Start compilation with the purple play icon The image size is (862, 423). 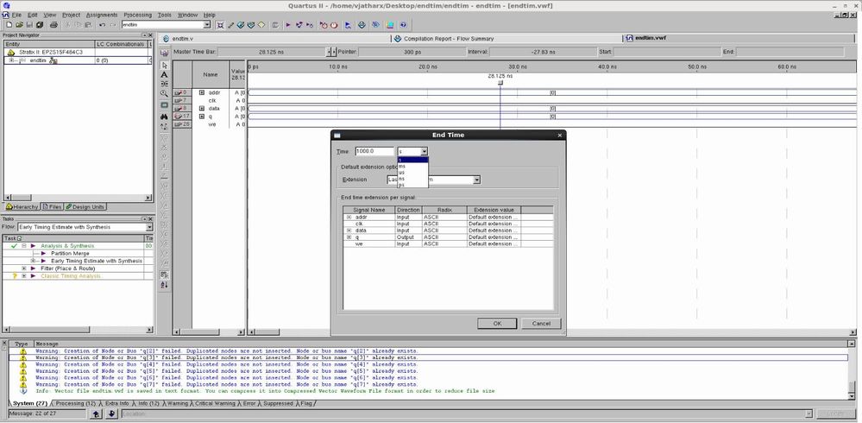coord(288,25)
